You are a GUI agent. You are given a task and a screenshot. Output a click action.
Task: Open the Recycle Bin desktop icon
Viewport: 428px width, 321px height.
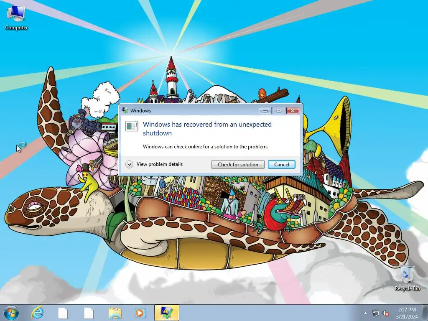coord(407,278)
